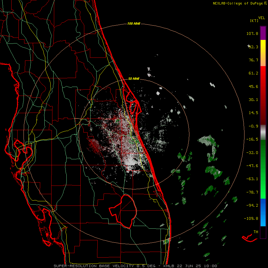The image size is (268, 268).
Task: Click the [KT] units label
Action: pyautogui.click(x=254, y=21)
